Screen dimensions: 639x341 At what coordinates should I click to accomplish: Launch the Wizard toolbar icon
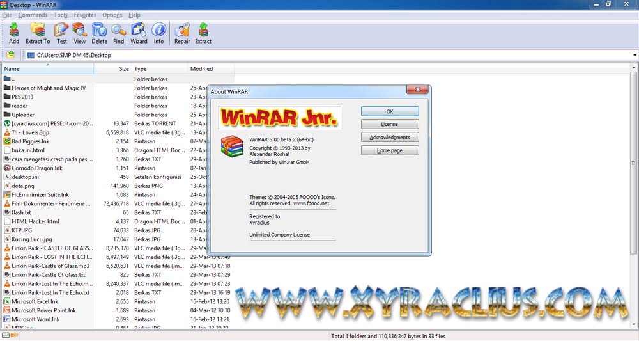tap(139, 33)
